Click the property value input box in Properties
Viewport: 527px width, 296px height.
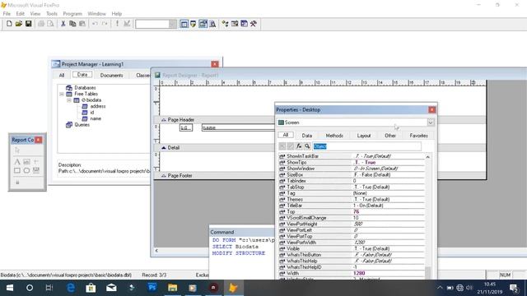click(x=367, y=146)
